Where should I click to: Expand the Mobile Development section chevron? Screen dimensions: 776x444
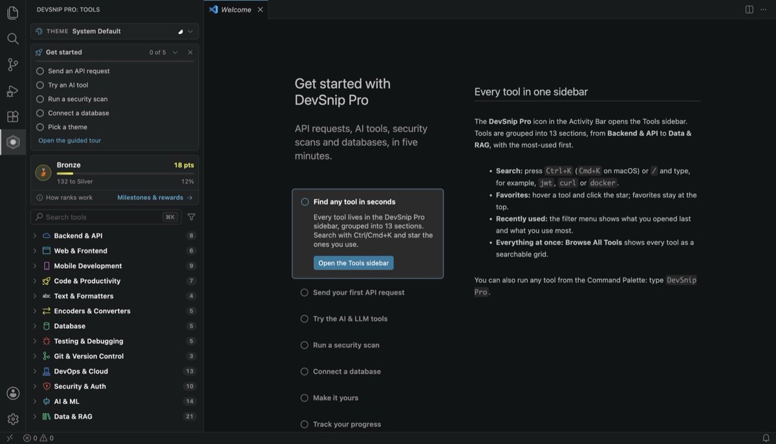pos(35,266)
